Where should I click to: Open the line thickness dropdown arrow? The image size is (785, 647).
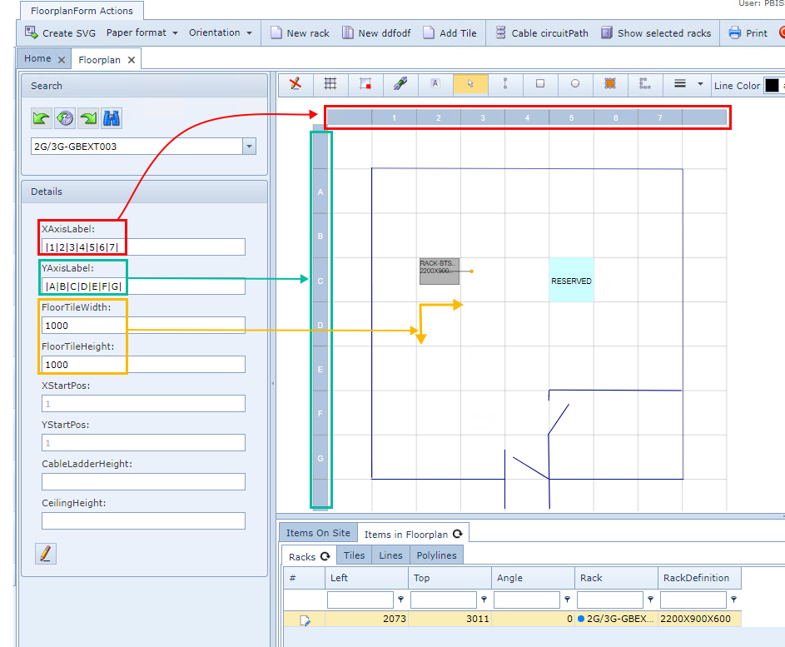click(x=700, y=84)
